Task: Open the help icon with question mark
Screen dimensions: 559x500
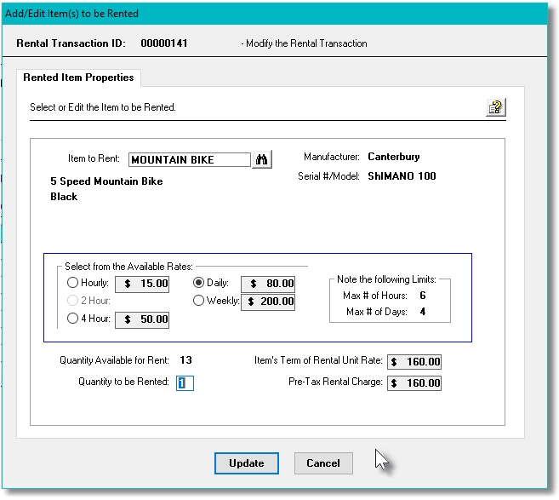Action: pos(495,107)
